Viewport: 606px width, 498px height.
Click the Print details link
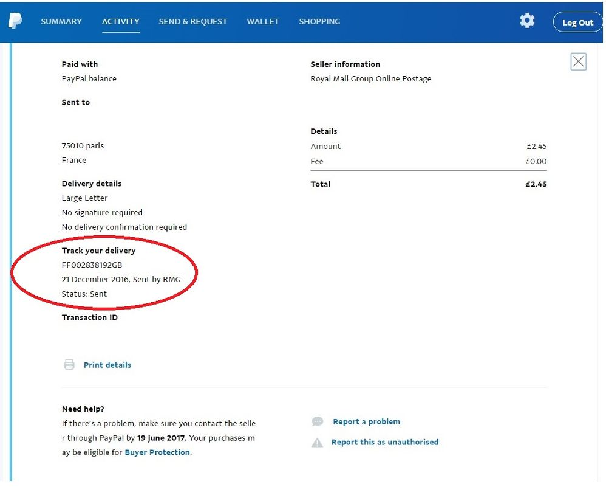[107, 365]
